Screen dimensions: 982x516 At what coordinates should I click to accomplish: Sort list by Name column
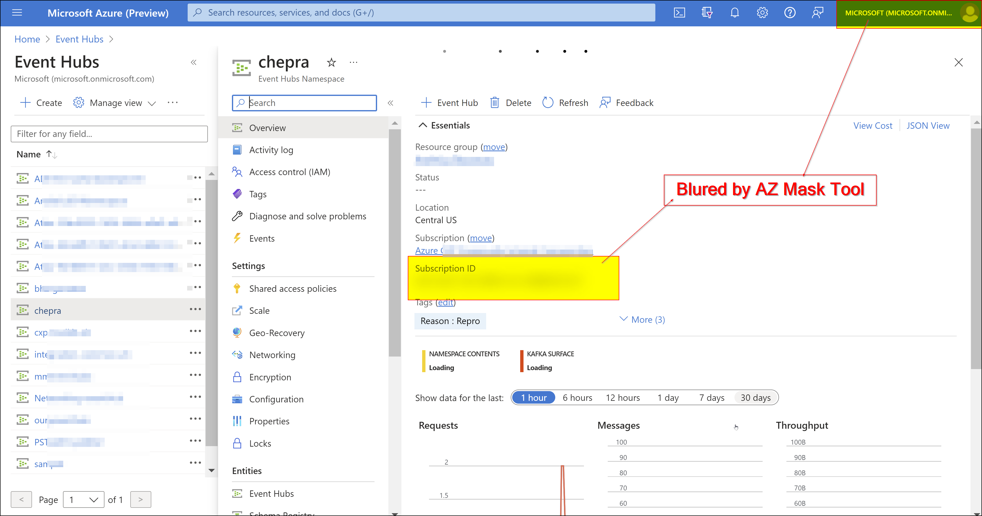pos(37,154)
